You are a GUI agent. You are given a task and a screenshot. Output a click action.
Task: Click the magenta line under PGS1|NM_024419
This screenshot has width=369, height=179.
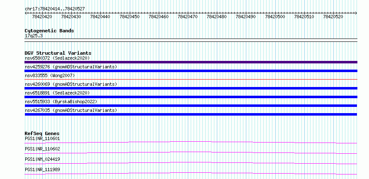point(191,163)
